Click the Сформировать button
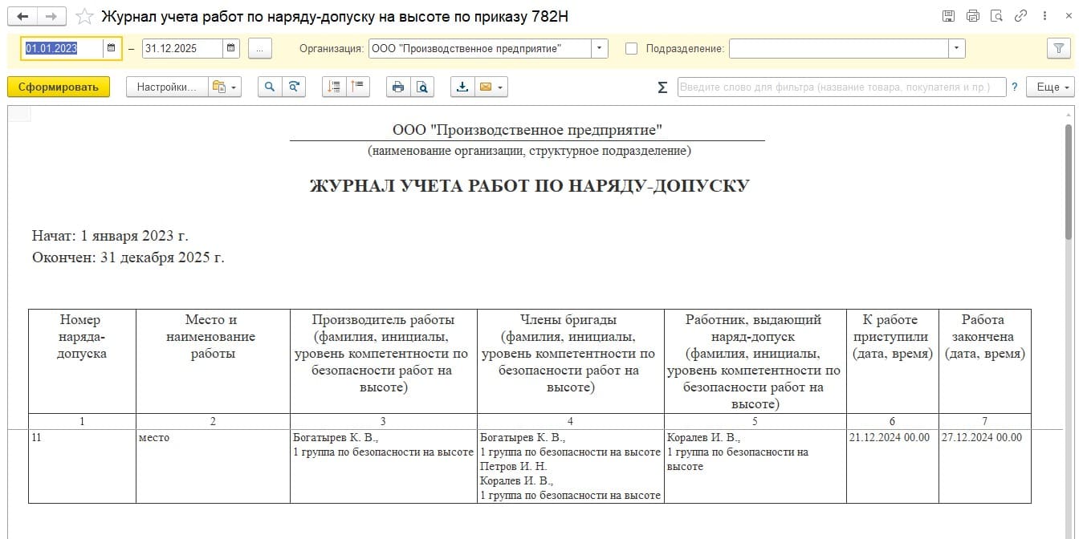 pyautogui.click(x=59, y=87)
